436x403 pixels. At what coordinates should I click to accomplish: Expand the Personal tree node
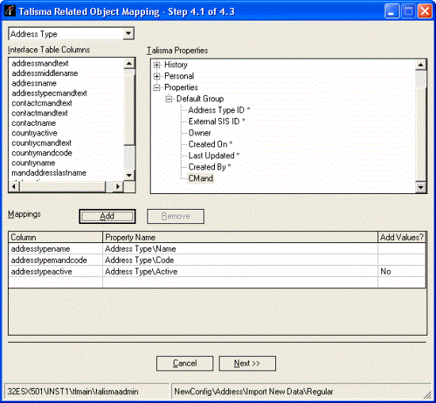click(x=157, y=76)
